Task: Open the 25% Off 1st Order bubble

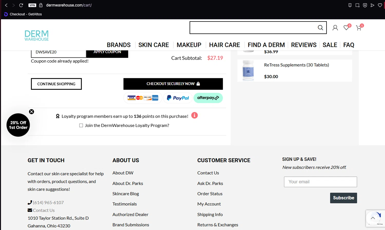Action: tap(18, 125)
